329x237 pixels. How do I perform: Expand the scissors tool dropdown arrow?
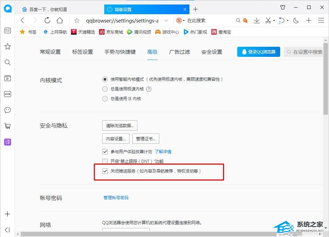tap(274, 20)
